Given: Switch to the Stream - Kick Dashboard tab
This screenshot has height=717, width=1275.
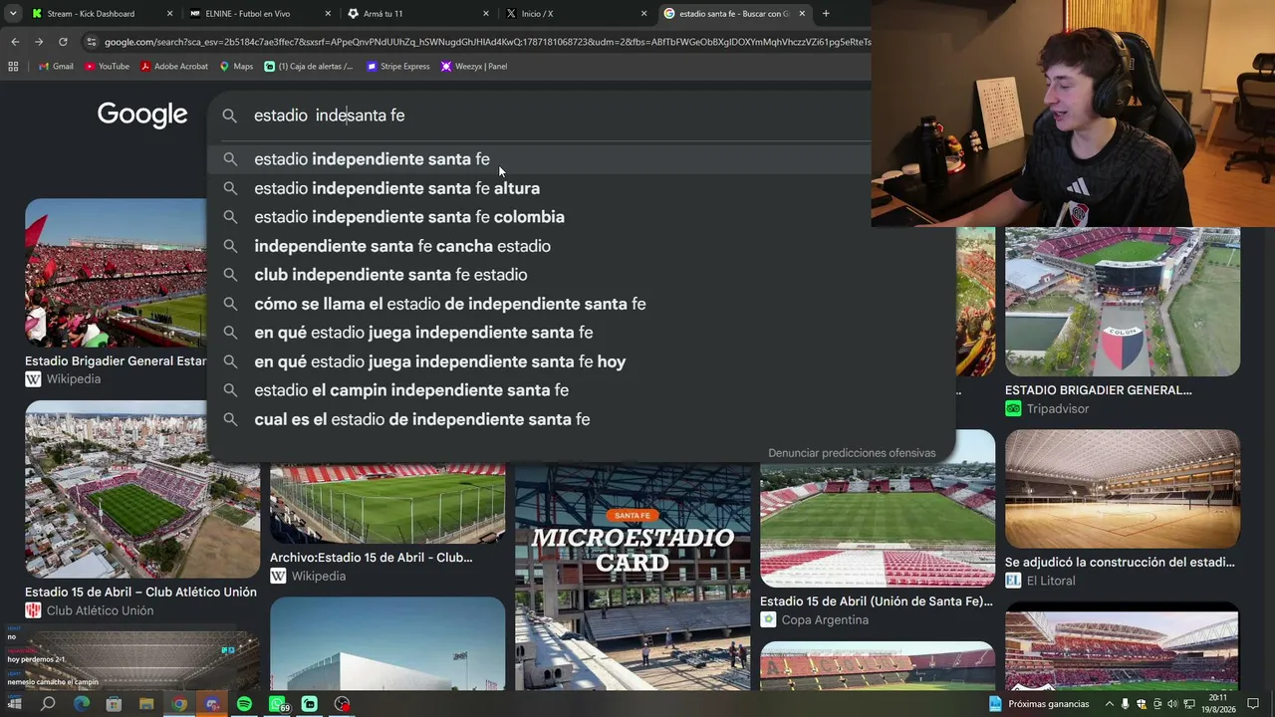Looking at the screenshot, I should (x=101, y=14).
